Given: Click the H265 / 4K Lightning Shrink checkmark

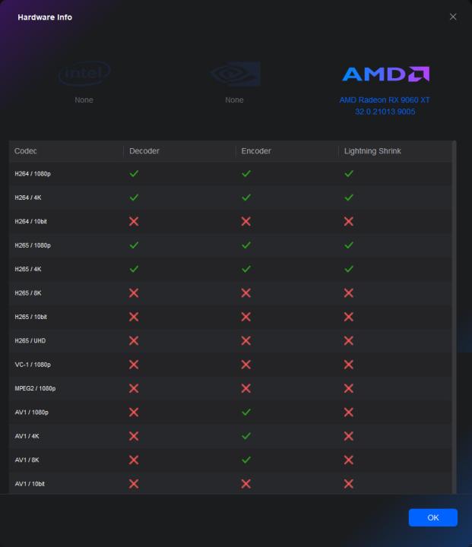Looking at the screenshot, I should [349, 269].
